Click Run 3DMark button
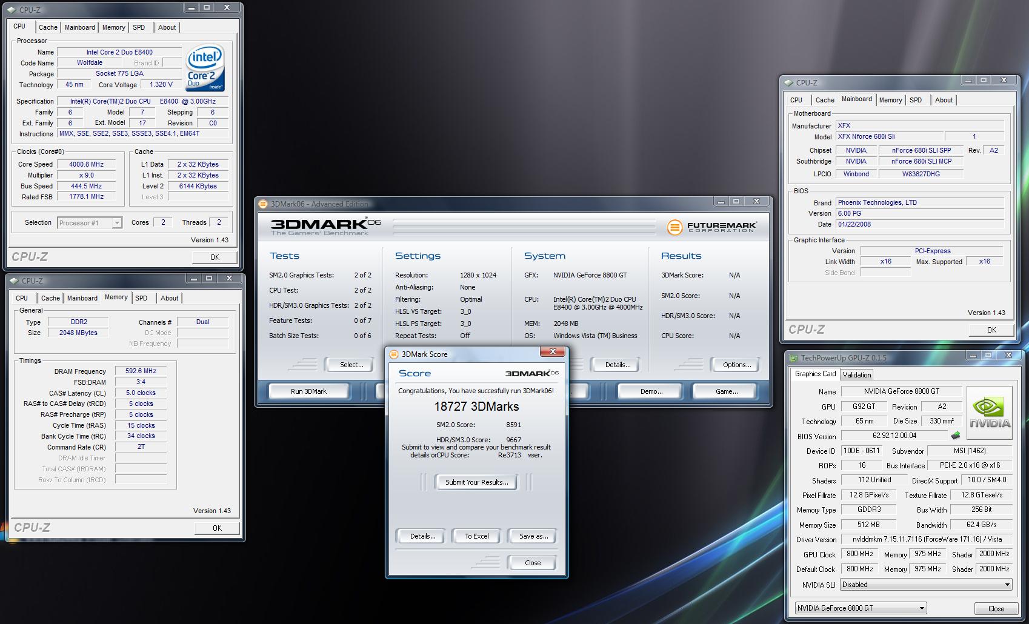The image size is (1029, 624). point(308,391)
